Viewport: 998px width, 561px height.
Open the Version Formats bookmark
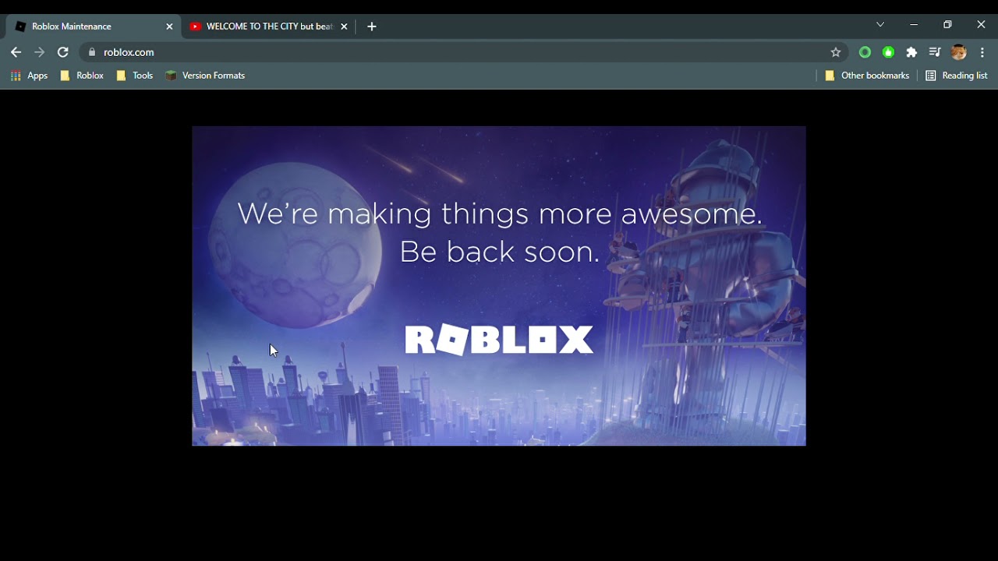(x=205, y=76)
